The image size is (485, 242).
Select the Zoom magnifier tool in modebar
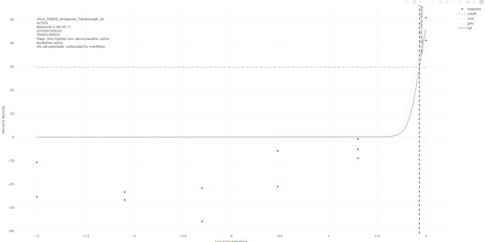pyautogui.click(x=414, y=2)
